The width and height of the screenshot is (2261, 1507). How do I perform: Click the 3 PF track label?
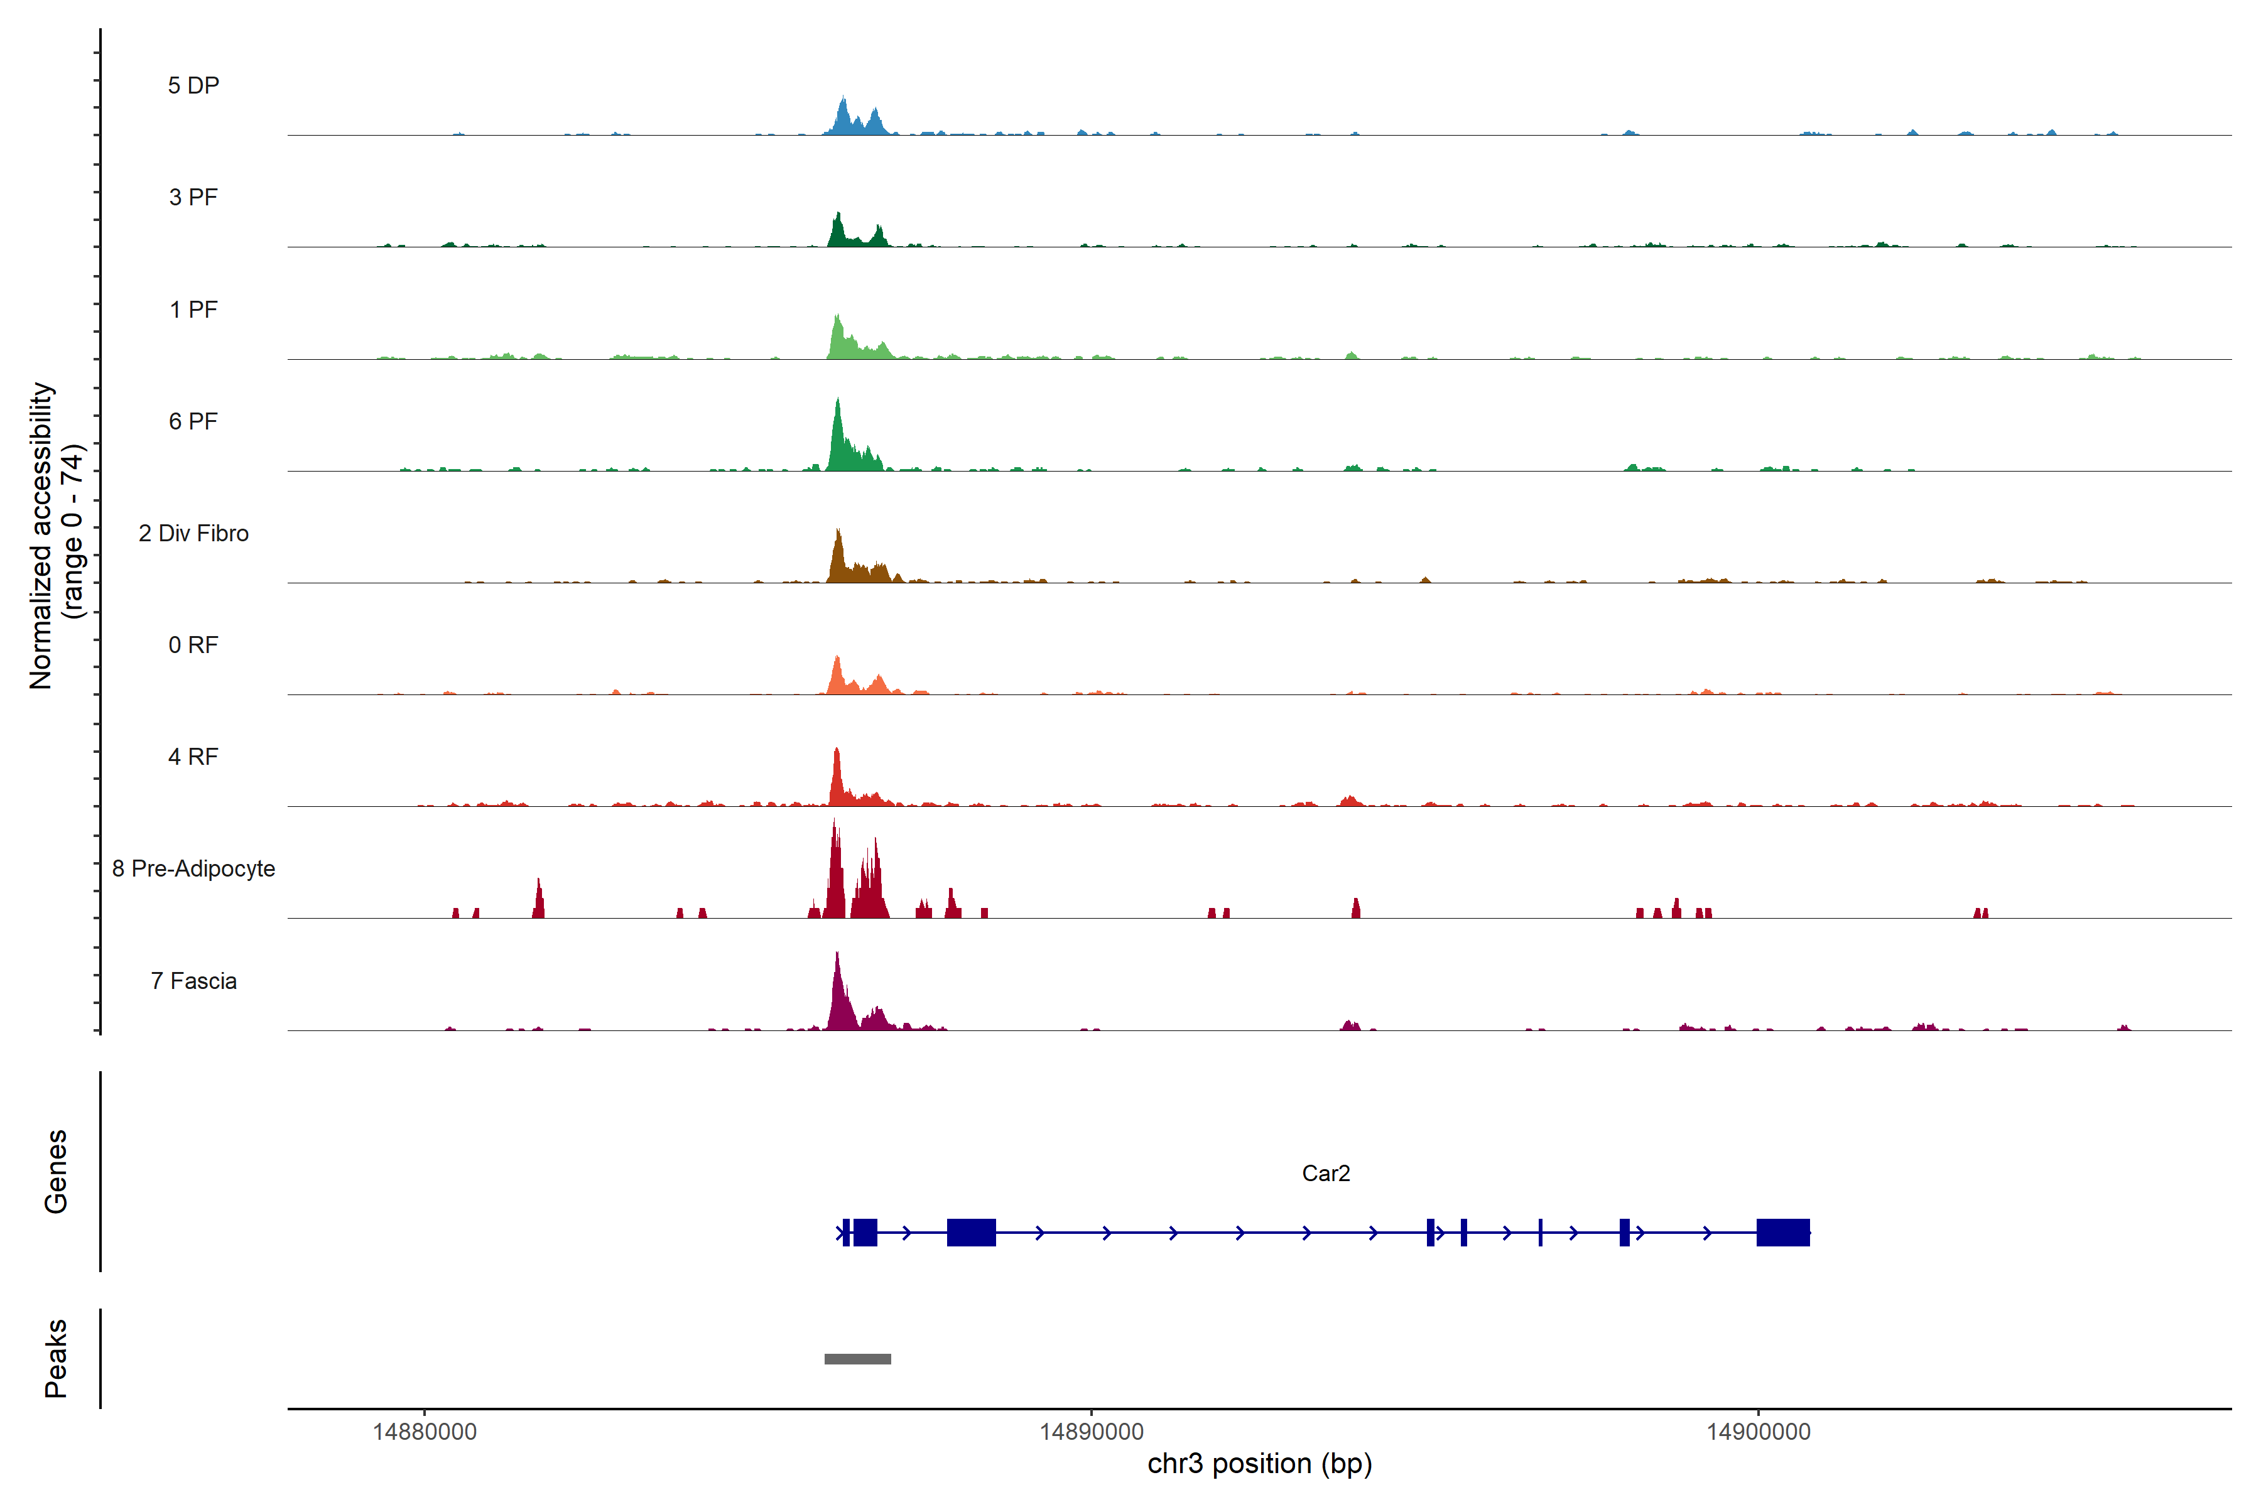click(x=193, y=197)
